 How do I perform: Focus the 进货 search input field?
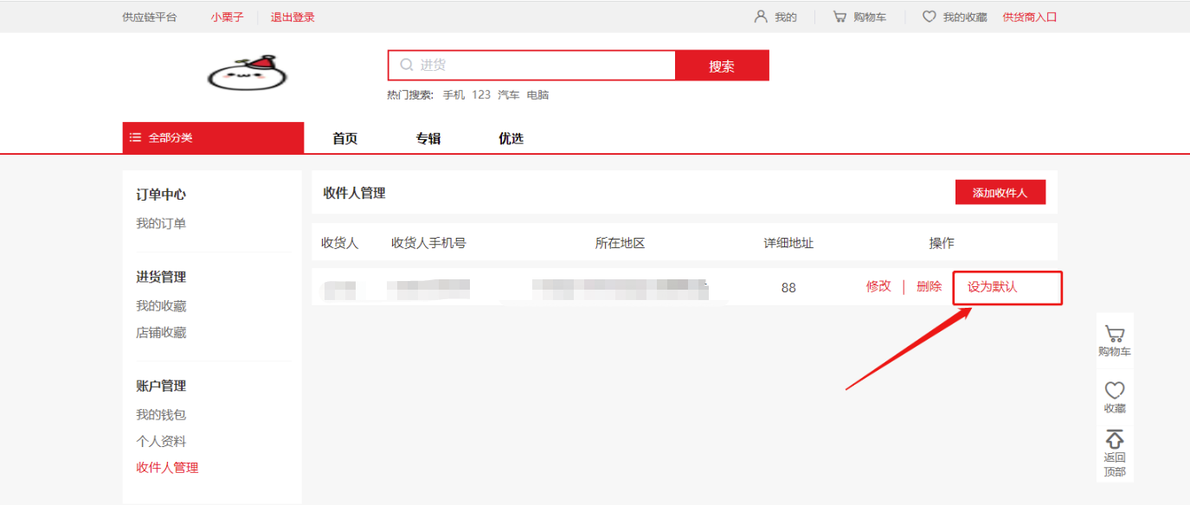pyautogui.click(x=541, y=65)
